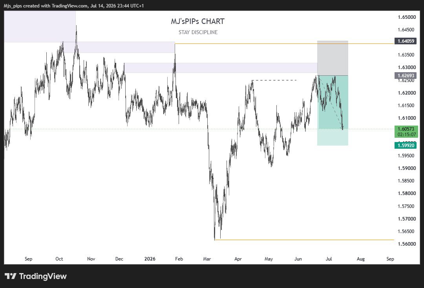
Task: Click the Jul label on time axis
Action: [x=329, y=259]
